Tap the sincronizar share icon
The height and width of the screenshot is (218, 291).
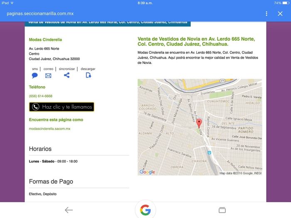click(67, 75)
